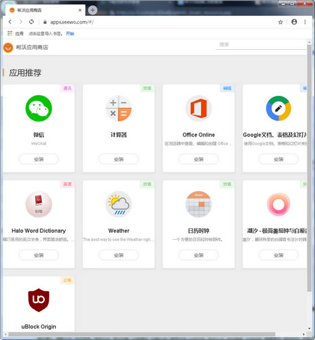Open the user profile icon
Viewport: 315px width, 340px height.
pos(294,22)
